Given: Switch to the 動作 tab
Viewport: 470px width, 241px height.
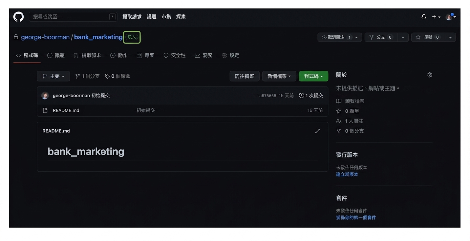Looking at the screenshot, I should (x=119, y=55).
